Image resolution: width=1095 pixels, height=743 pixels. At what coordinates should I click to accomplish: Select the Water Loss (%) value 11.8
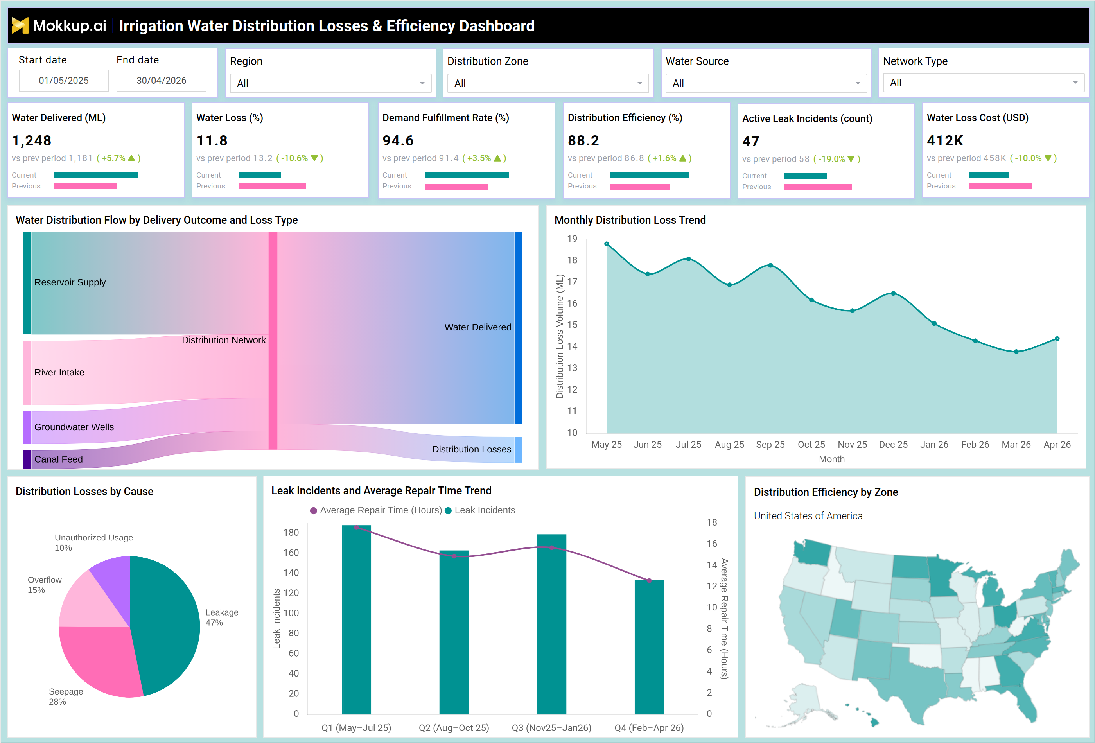(212, 140)
